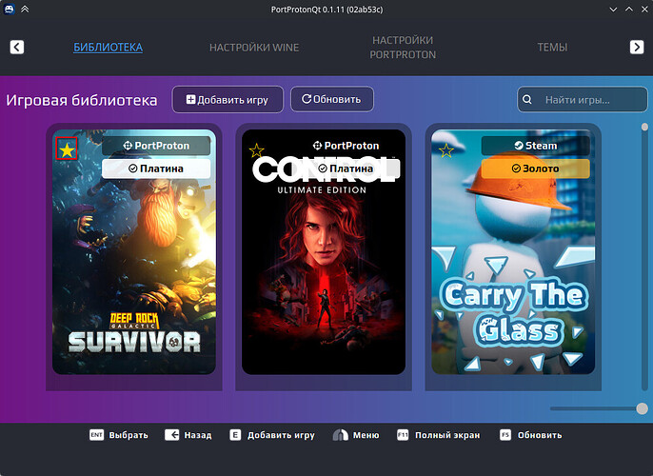The height and width of the screenshot is (476, 653).
Task: Focus the Найти игры search field
Action: 583,100
